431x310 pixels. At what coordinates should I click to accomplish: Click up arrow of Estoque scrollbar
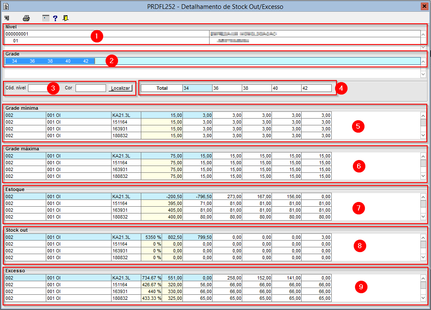pyautogui.click(x=423, y=197)
